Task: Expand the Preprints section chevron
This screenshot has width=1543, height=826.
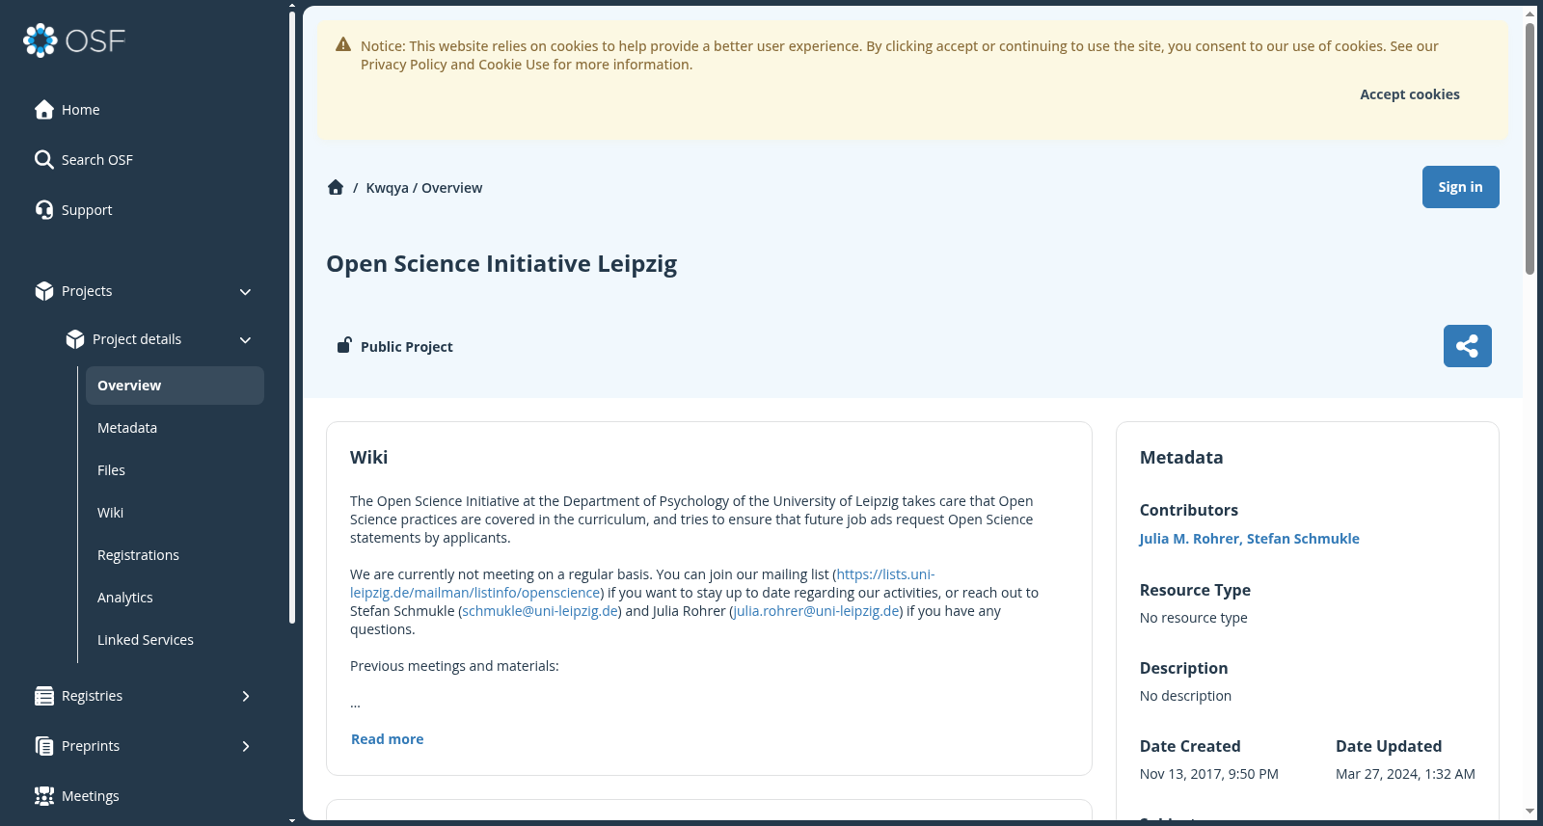Action: pos(246,746)
